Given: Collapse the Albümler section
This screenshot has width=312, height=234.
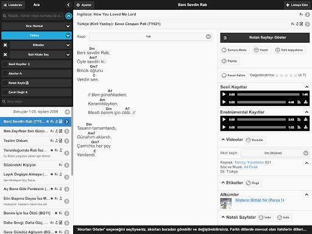Looking at the screenshot, I should point(307,194).
